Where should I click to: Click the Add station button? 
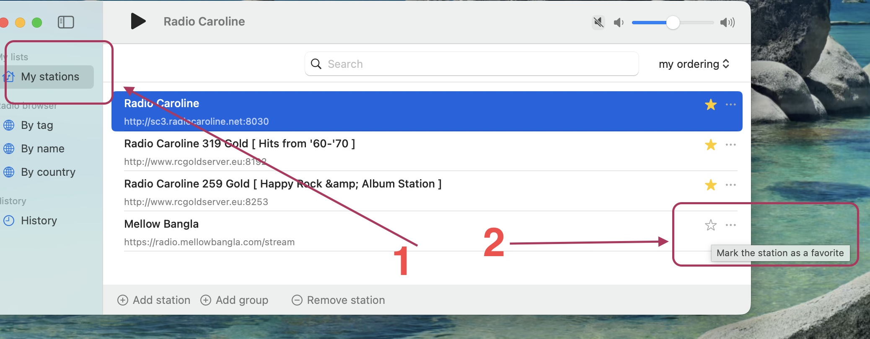point(154,300)
